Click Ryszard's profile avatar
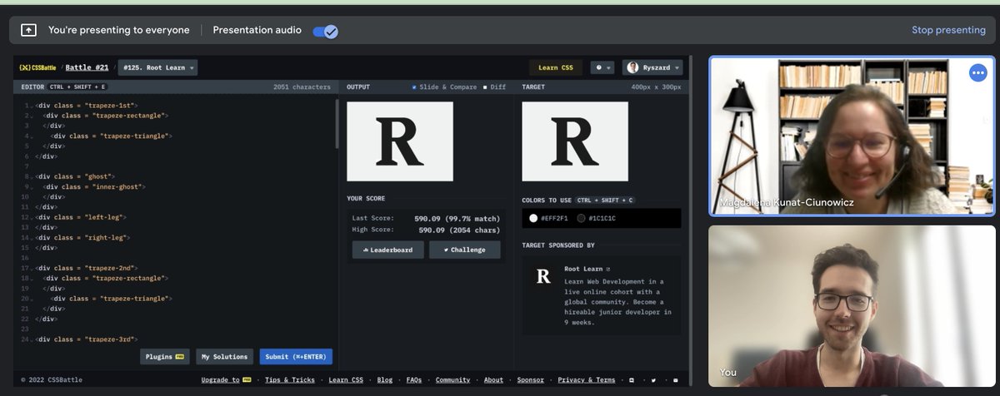Screen dimensions: 1000x396 (633, 67)
